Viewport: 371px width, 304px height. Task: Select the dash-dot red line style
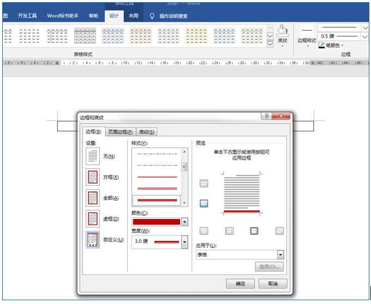157,154
